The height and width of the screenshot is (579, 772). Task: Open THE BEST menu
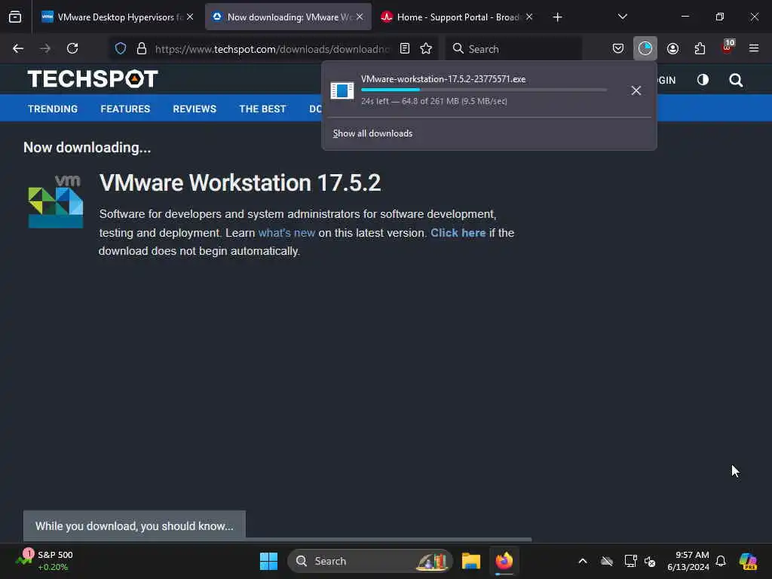click(262, 109)
